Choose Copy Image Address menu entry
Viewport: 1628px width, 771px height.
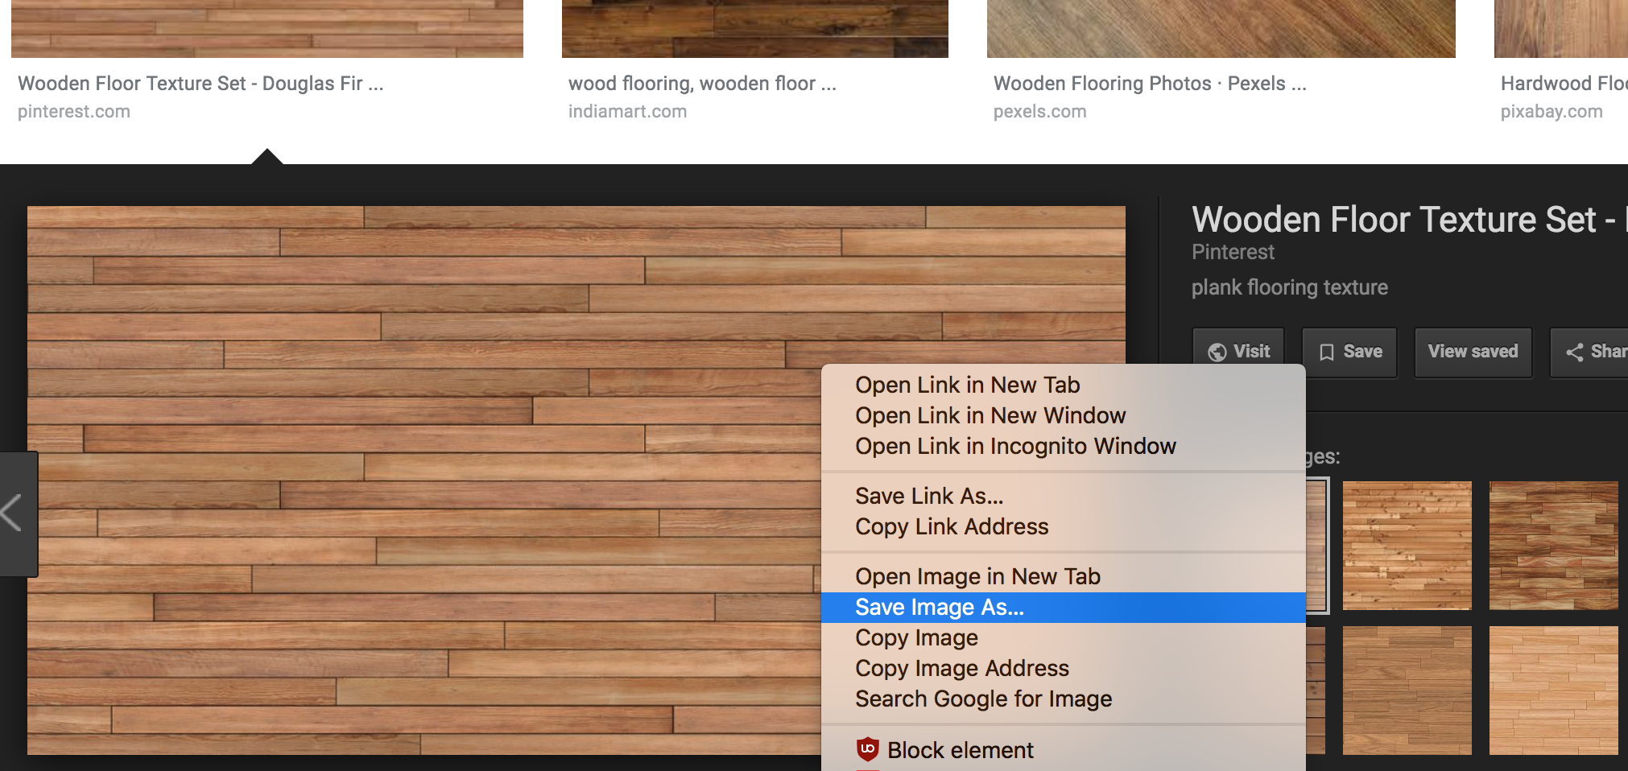(x=1063, y=669)
